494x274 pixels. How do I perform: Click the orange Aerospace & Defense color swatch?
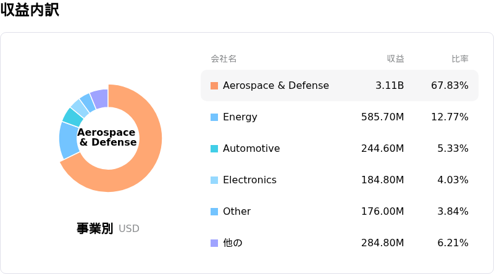214,86
